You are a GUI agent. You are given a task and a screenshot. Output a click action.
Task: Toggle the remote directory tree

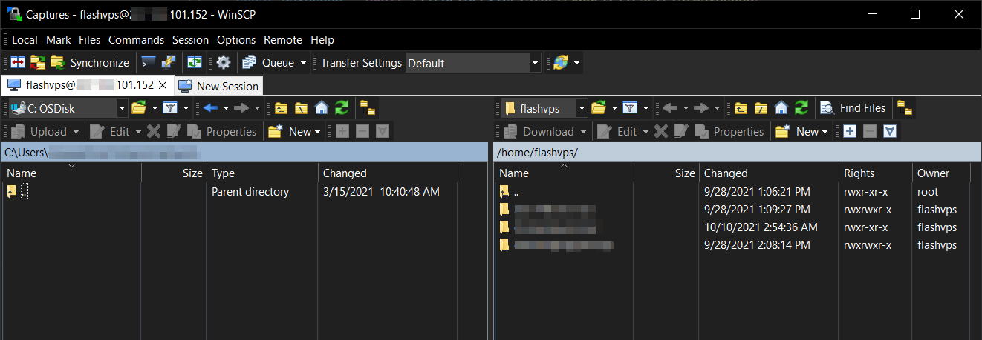tap(904, 108)
